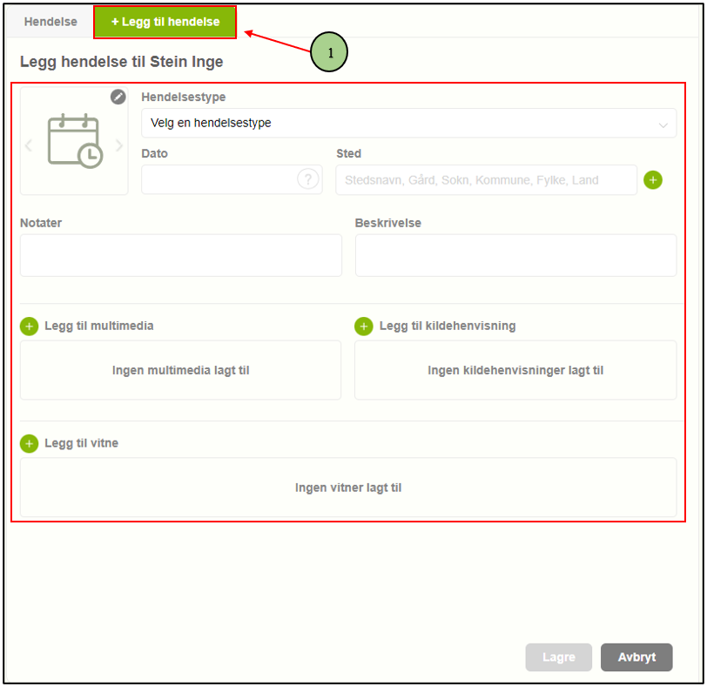The height and width of the screenshot is (687, 707).
Task: Switch to the Hendelse tab
Action: (50, 22)
